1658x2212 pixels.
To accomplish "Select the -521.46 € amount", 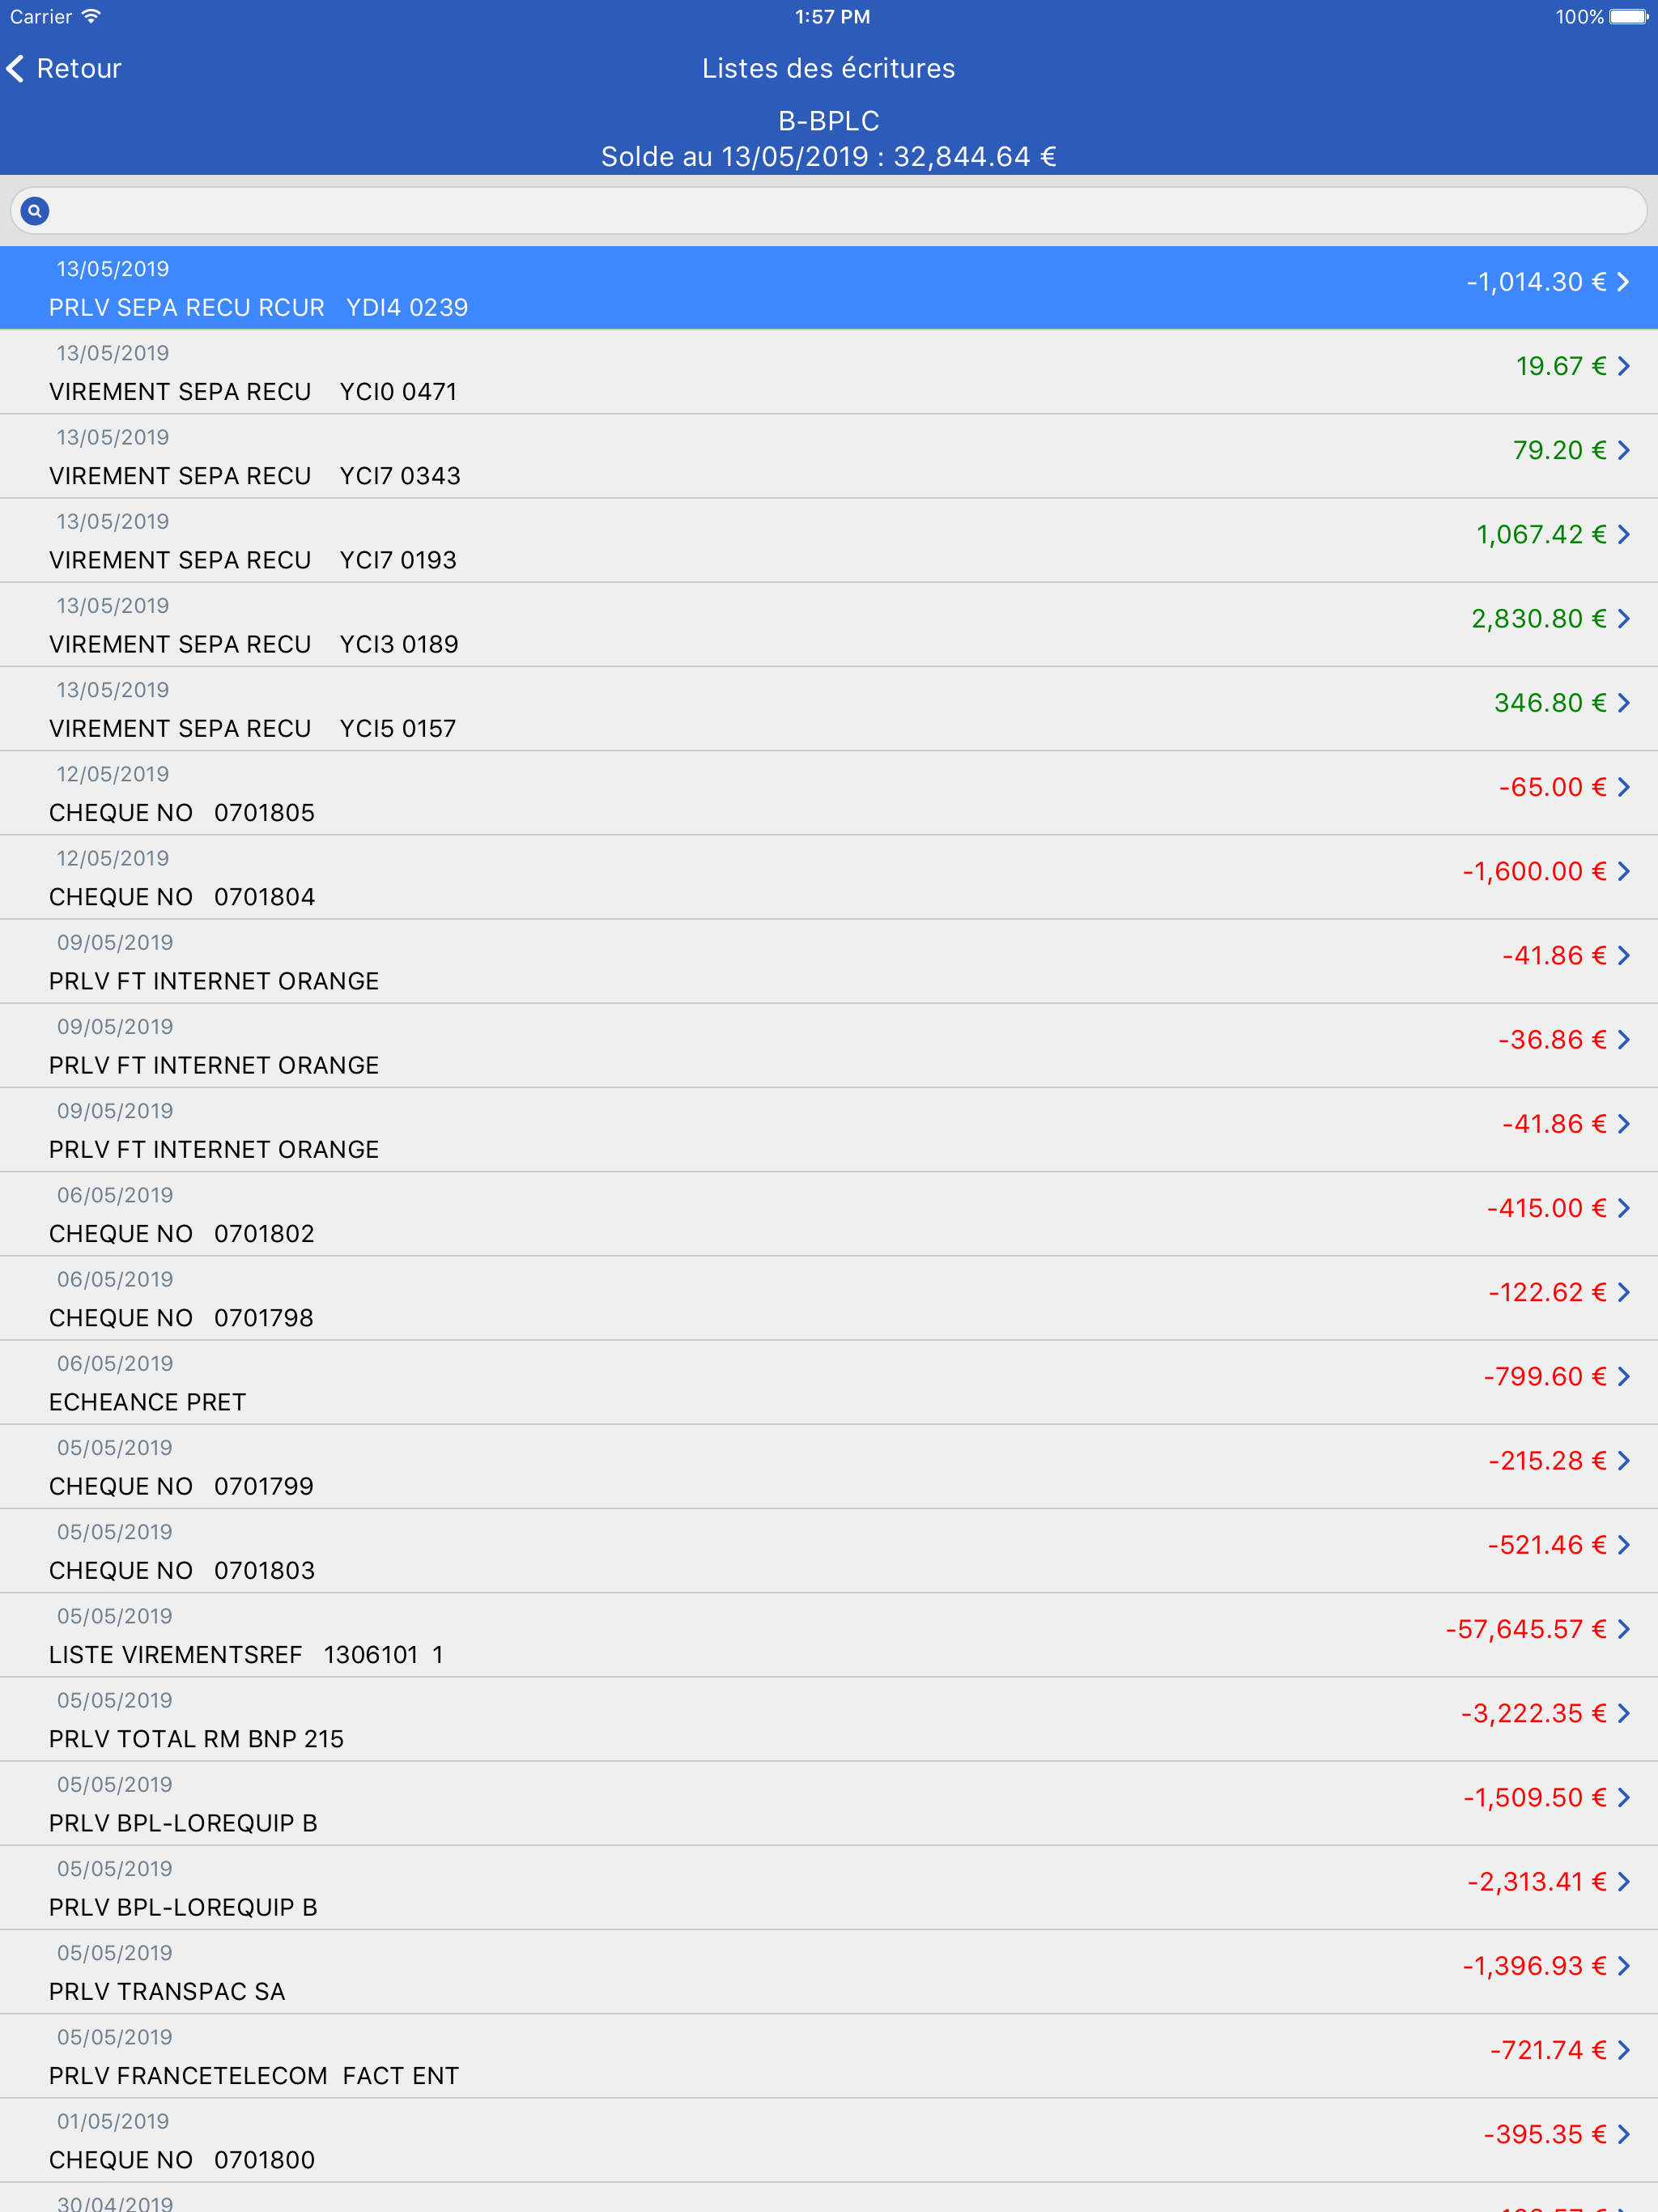I will [1548, 1545].
